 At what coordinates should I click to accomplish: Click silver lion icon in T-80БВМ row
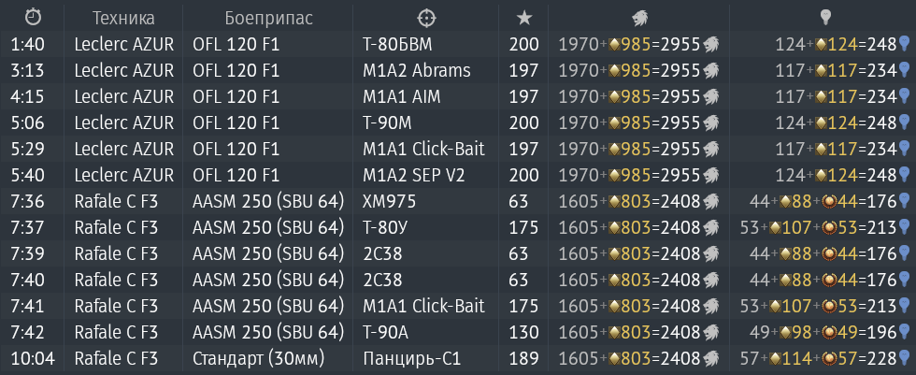pos(710,44)
